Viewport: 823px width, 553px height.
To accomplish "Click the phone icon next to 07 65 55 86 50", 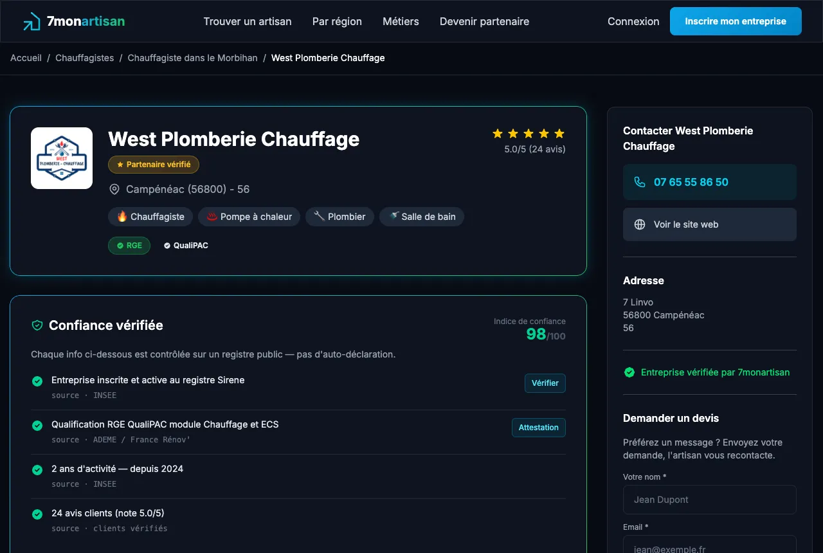I will [x=640, y=182].
